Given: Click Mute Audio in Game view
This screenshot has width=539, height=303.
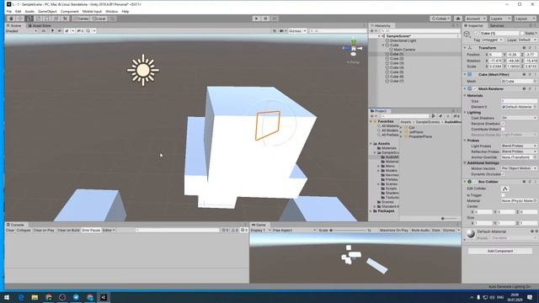Looking at the screenshot, I should (x=420, y=230).
